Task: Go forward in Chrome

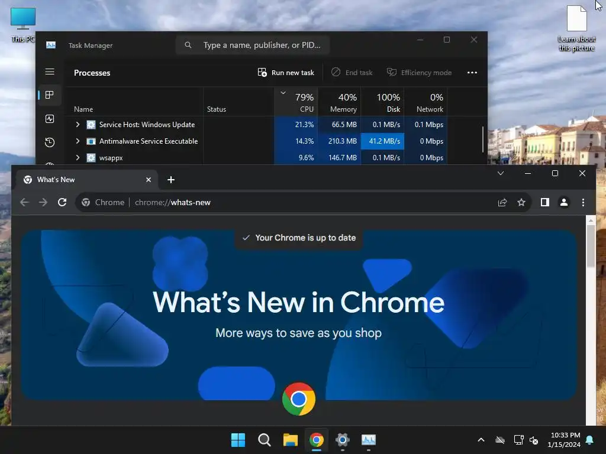Action: pyautogui.click(x=43, y=202)
